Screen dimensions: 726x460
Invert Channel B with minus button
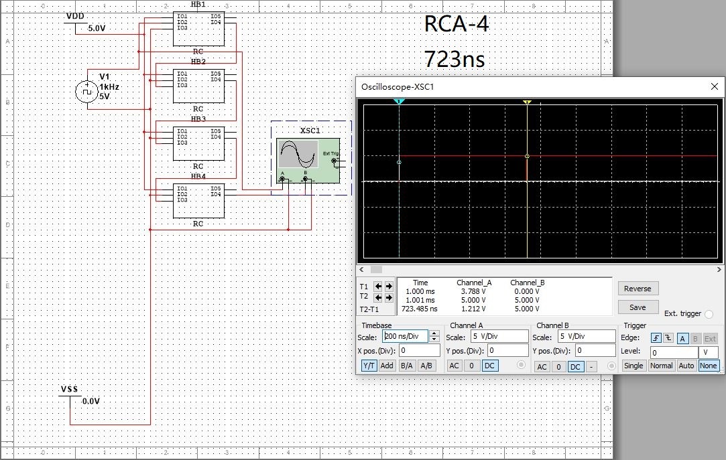pos(591,367)
